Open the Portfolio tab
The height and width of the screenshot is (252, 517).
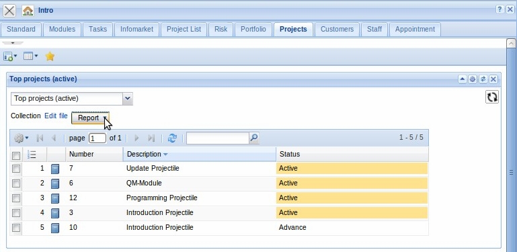(253, 30)
